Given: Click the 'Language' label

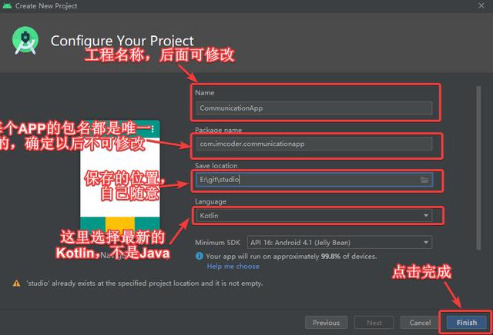Looking at the screenshot, I should (210, 201).
